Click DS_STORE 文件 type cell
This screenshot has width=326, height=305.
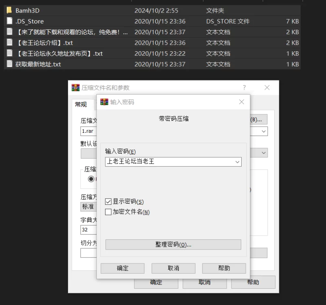click(x=228, y=22)
